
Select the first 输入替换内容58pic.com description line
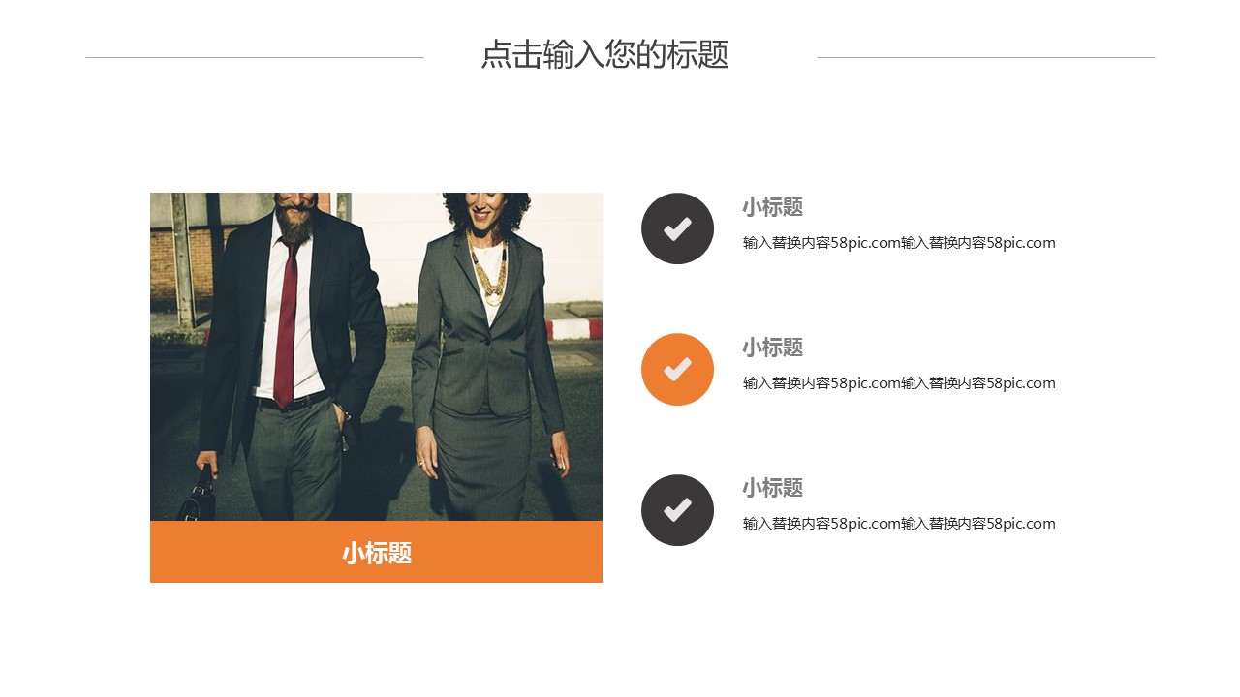tap(899, 243)
